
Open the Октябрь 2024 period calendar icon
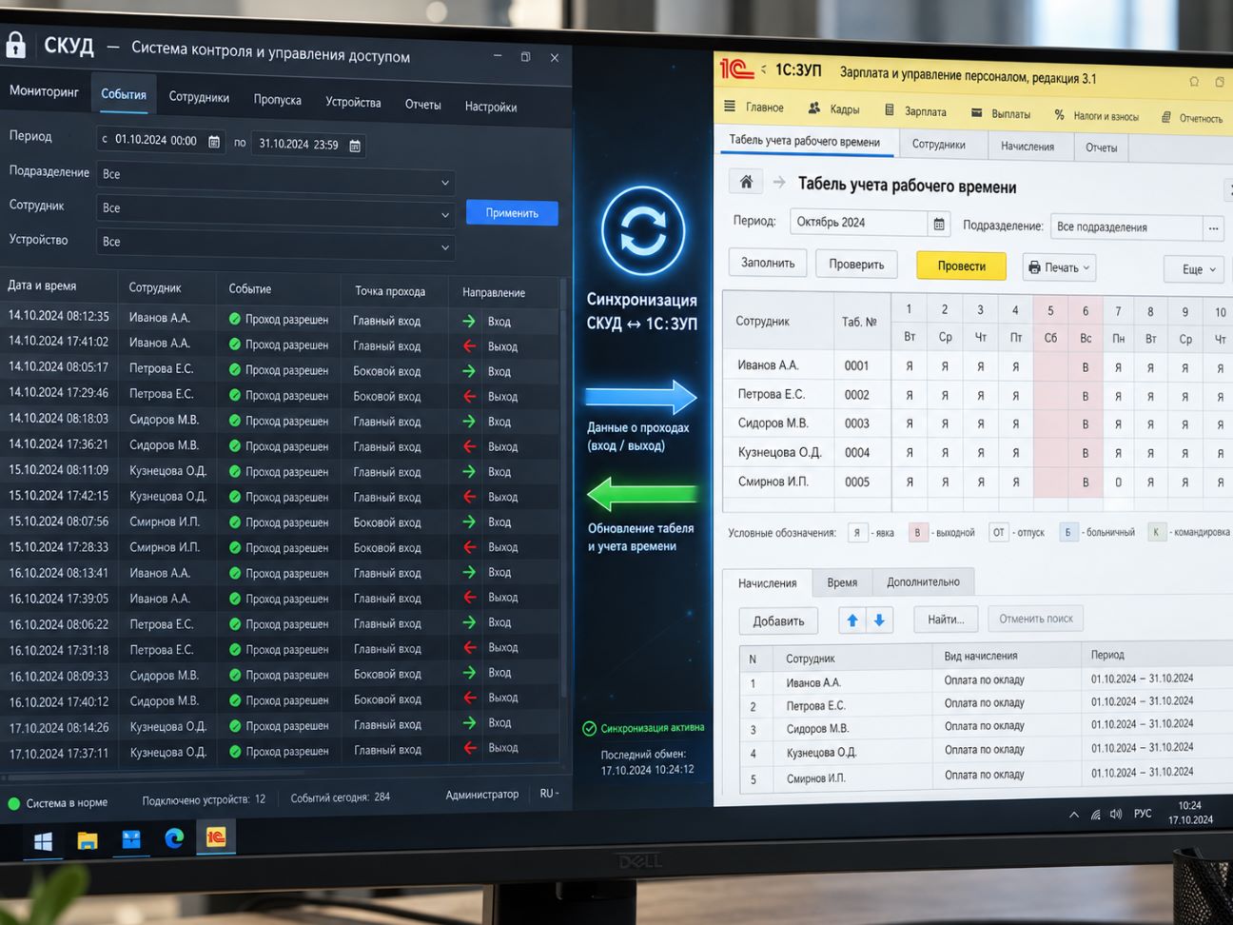(939, 224)
